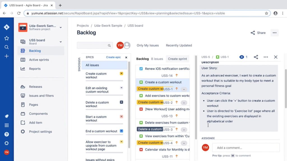Open the Start a custom workout epic dropdown
This screenshot has height=161, width=287.
(121, 116)
